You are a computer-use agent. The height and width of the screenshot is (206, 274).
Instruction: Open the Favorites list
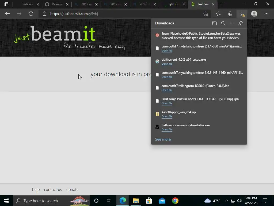[218, 14]
